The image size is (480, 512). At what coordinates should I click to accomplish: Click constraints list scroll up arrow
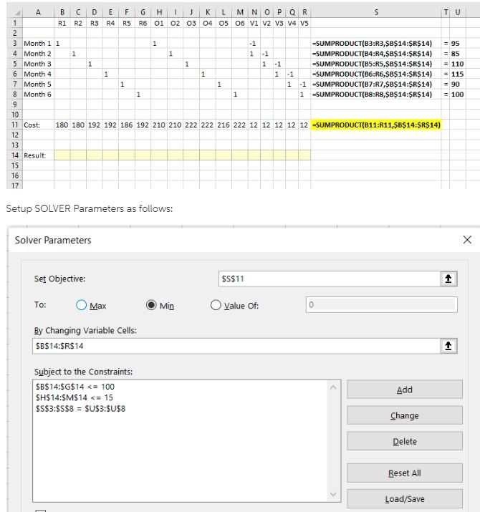(x=333, y=387)
